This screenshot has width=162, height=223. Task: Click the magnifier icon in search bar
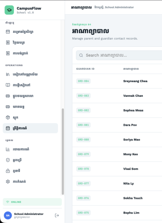point(81,55)
